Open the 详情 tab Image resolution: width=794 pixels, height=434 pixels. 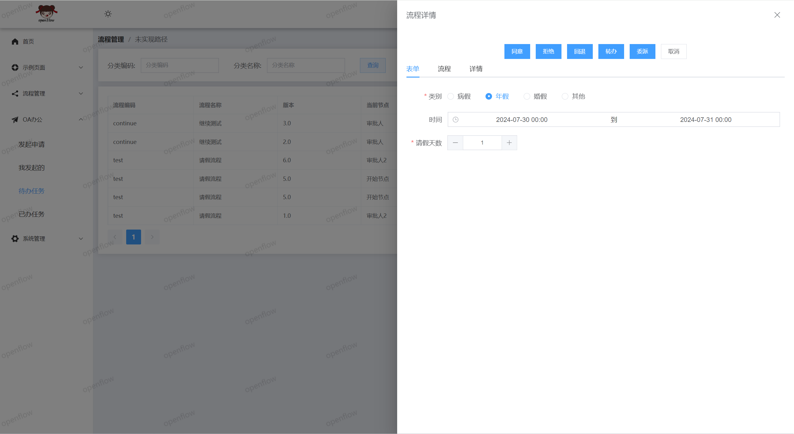pos(476,69)
